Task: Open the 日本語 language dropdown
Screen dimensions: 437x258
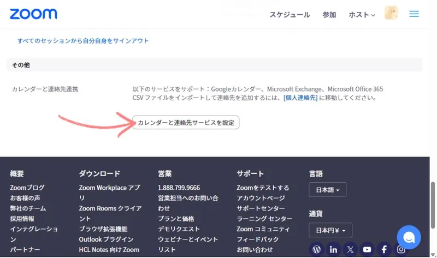Action: pyautogui.click(x=327, y=190)
